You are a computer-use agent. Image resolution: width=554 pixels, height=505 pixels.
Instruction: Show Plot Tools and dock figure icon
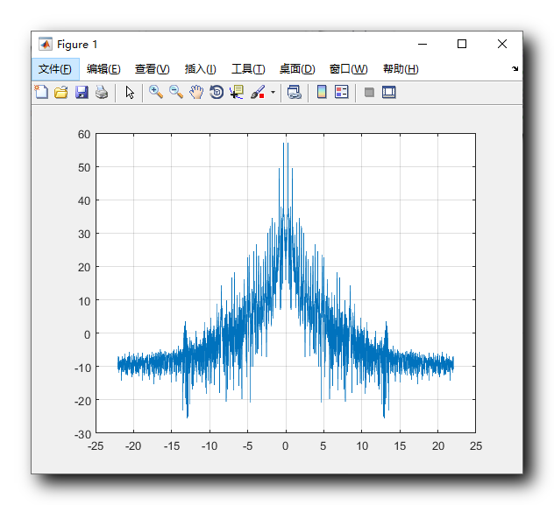pos(388,93)
